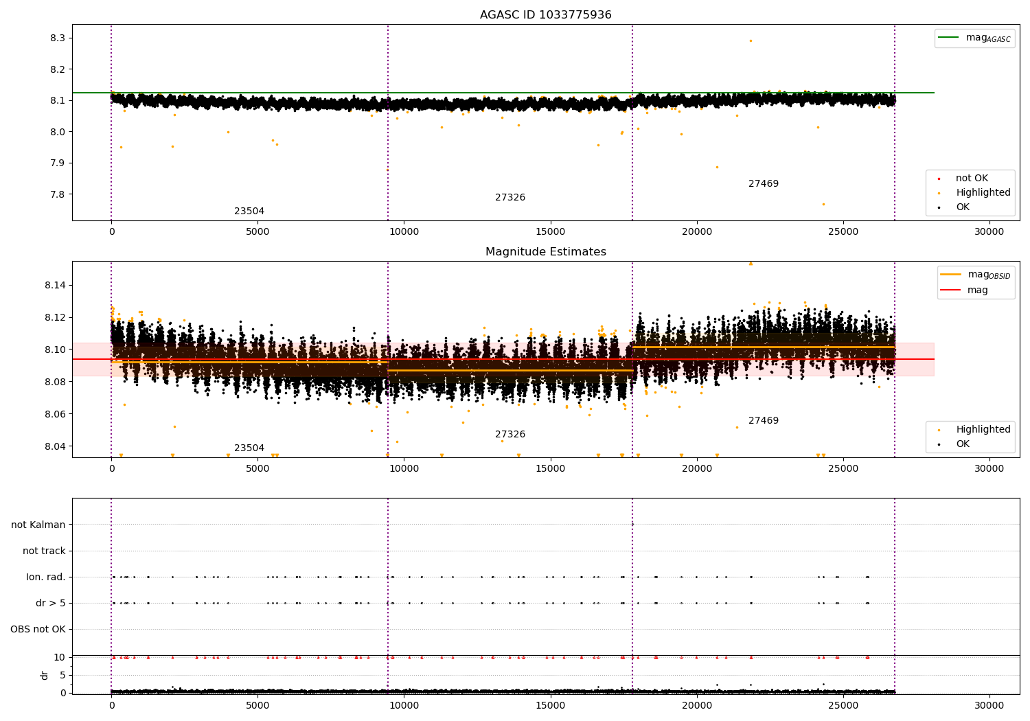
Task: Click the "dr > 5" axis label
Action: 51,603
